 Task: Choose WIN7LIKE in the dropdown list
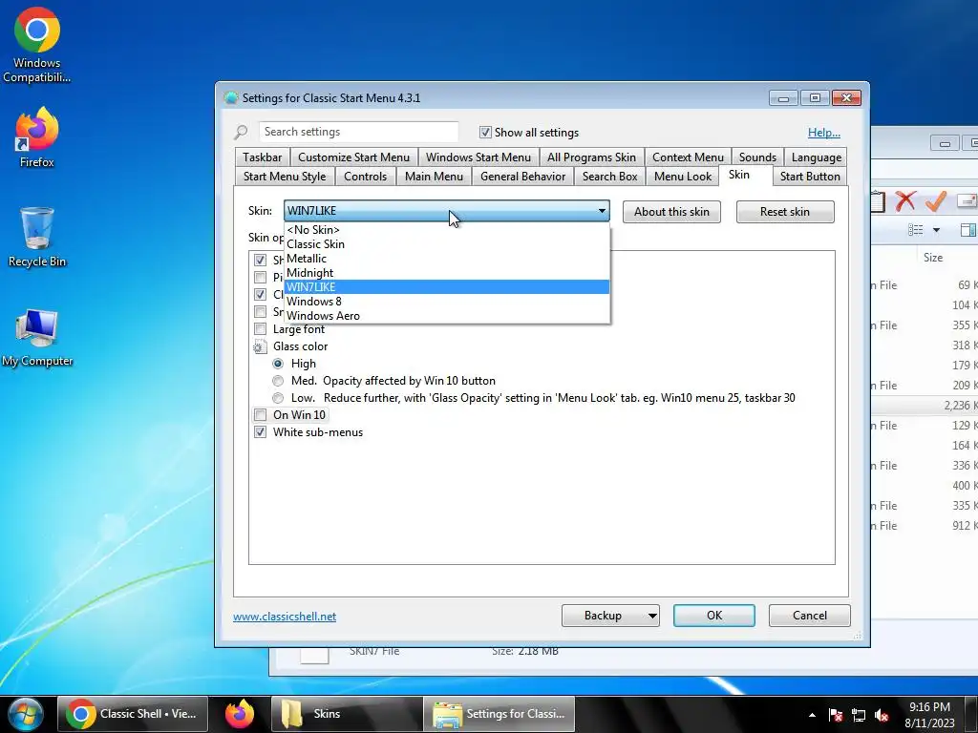447,287
